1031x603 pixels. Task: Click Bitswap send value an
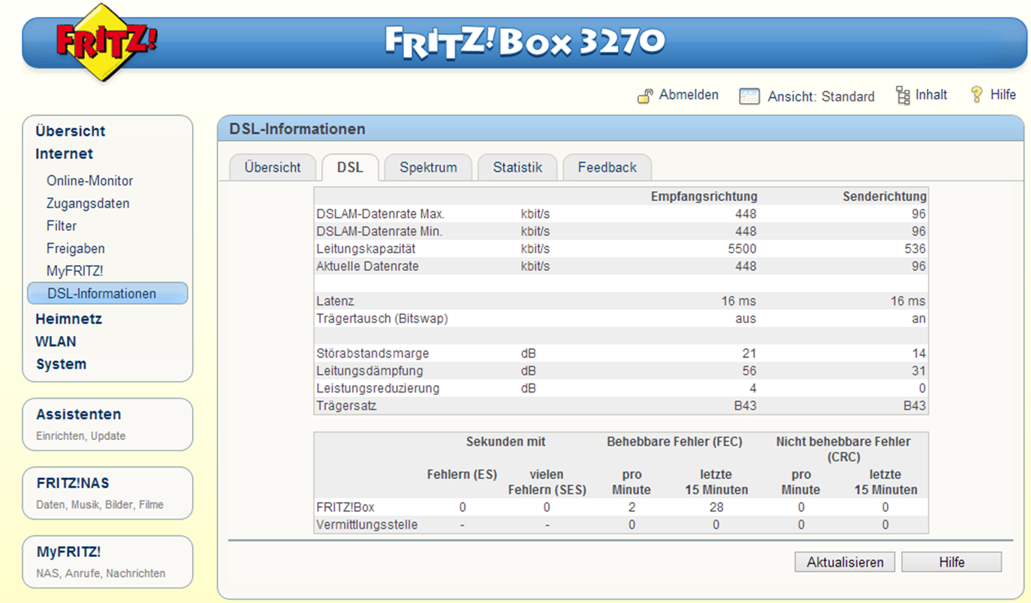(x=919, y=318)
